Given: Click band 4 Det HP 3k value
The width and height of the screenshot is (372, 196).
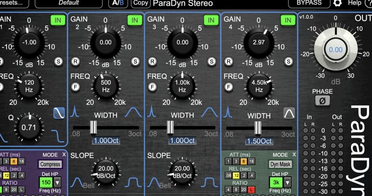Looking at the screenshot, I should click(276, 183).
